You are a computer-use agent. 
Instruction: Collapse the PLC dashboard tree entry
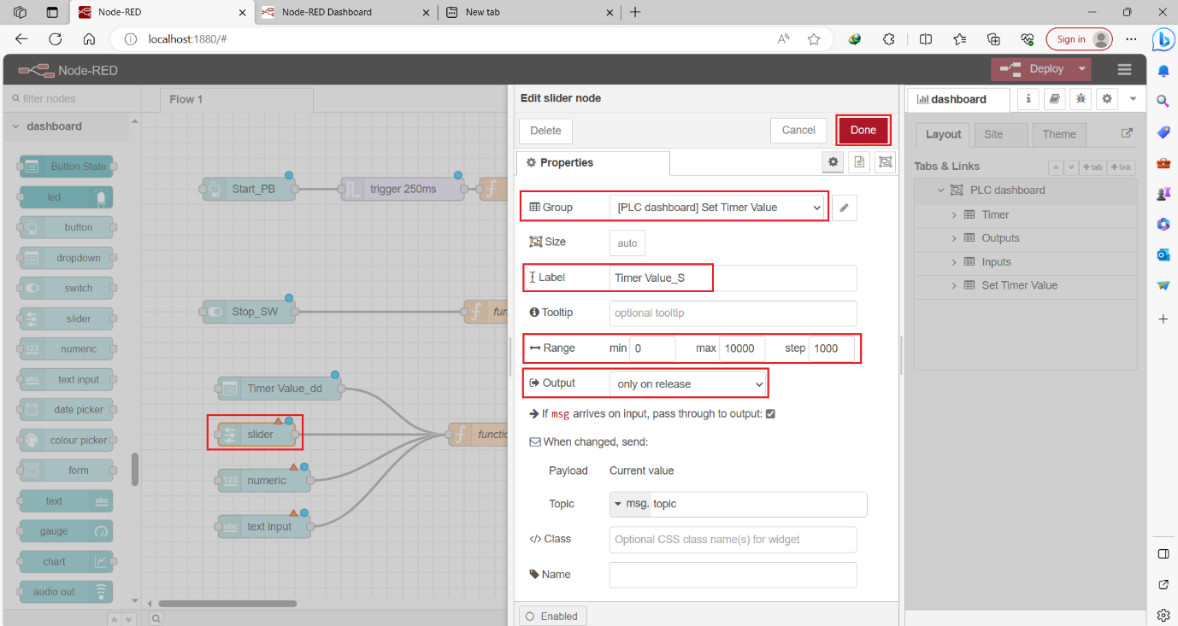point(939,190)
